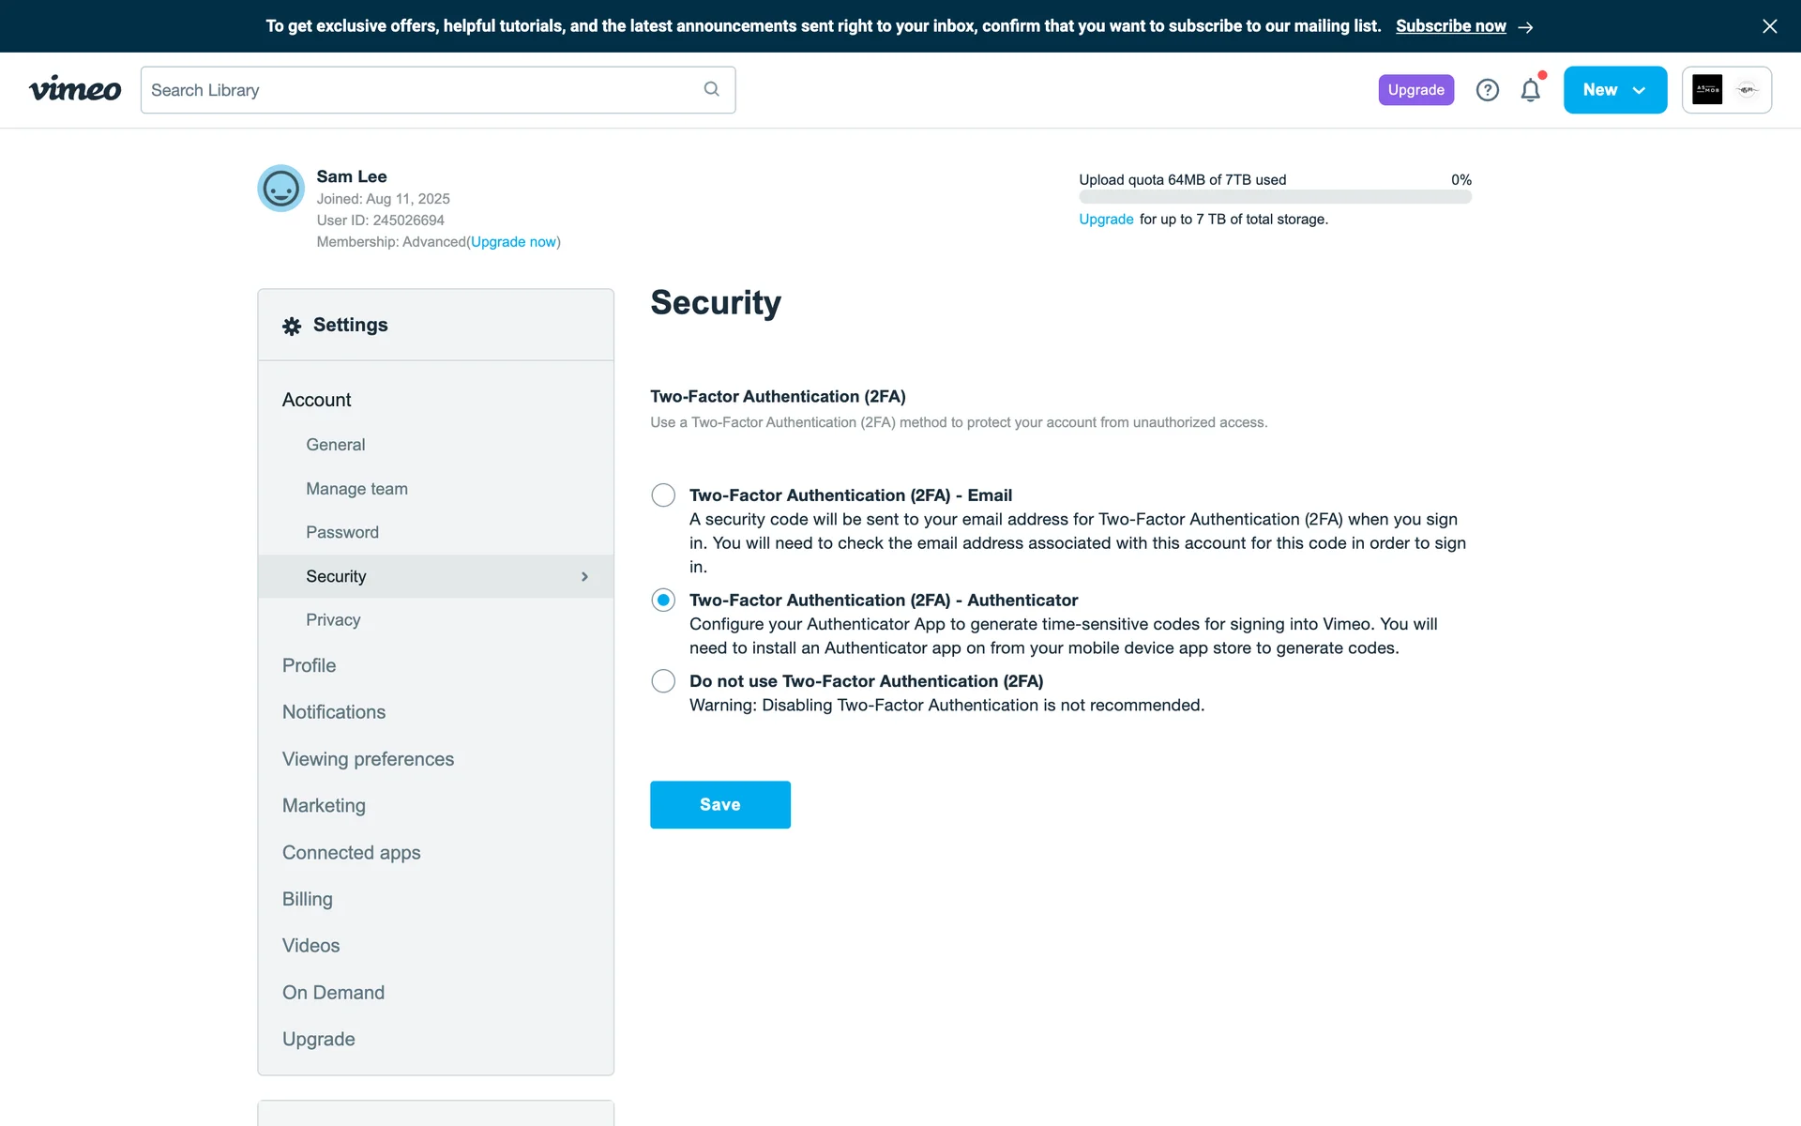Select the 2FA Email option

click(663, 495)
